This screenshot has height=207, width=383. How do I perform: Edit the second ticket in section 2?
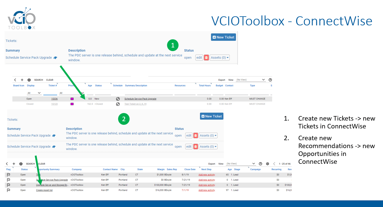point(189,147)
